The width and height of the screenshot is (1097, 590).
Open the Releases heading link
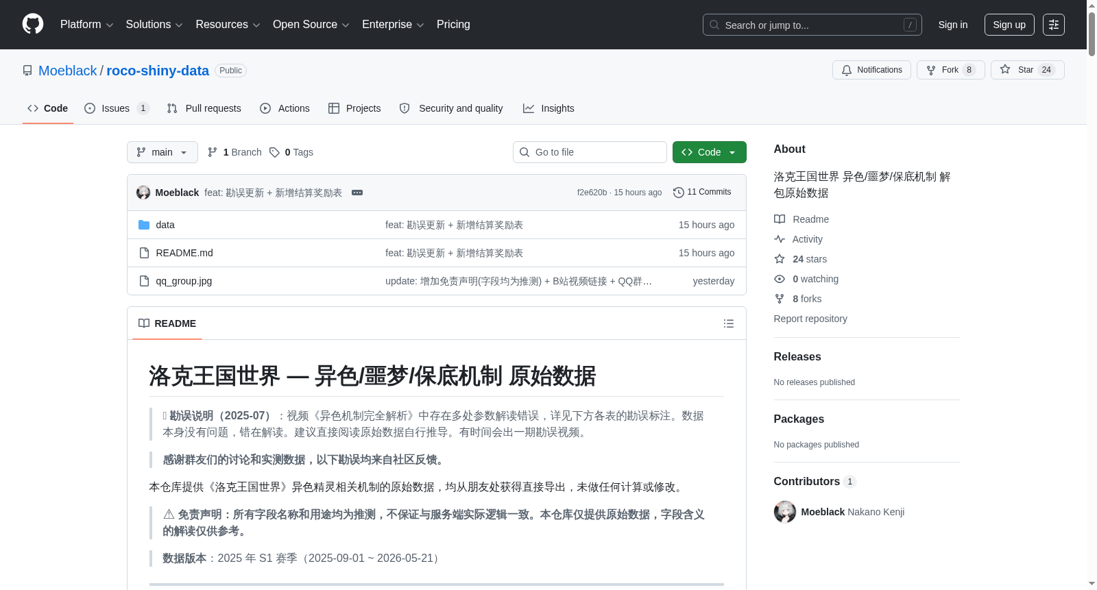pos(797,356)
